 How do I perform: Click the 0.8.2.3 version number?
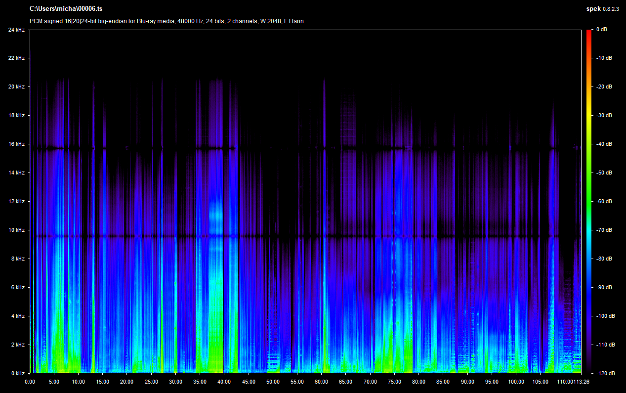click(x=611, y=9)
